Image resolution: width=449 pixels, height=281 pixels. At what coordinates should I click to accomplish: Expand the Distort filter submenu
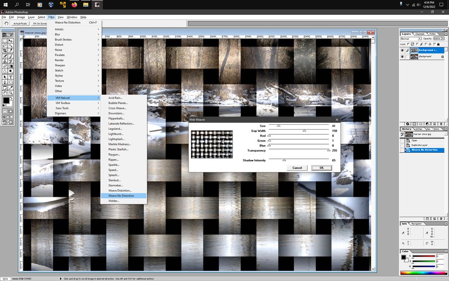pyautogui.click(x=74, y=45)
